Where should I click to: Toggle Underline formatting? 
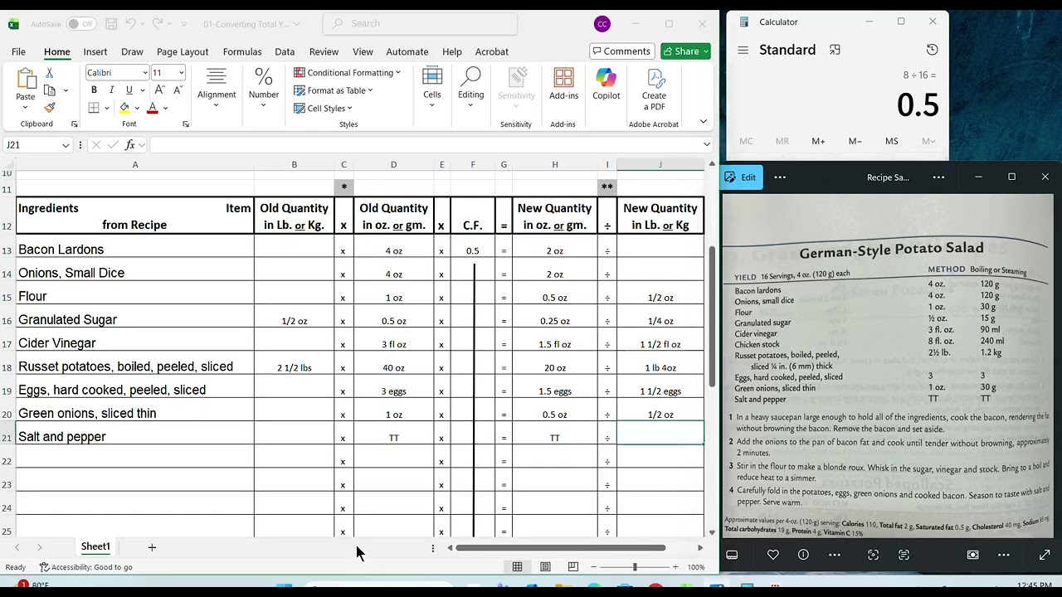point(129,90)
